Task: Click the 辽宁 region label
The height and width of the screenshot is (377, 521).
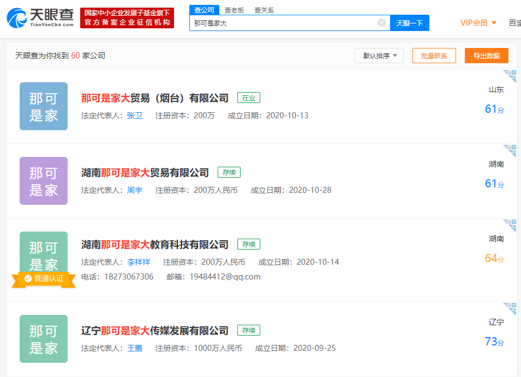Action: click(x=496, y=322)
